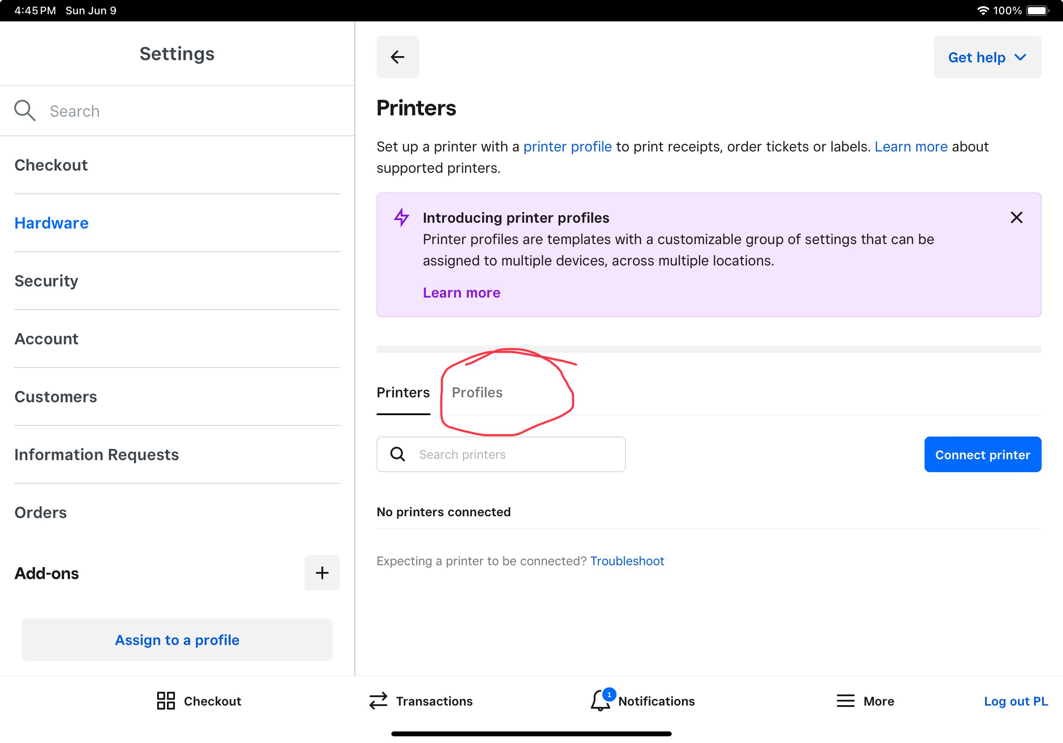1063x743 pixels.
Task: Open the More hamburger menu
Action: pyautogui.click(x=845, y=701)
